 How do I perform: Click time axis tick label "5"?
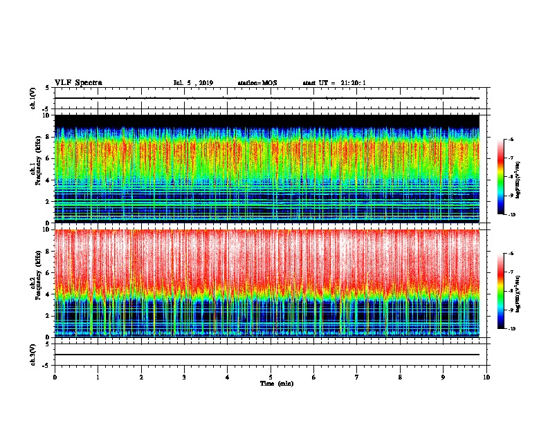pos(271,377)
